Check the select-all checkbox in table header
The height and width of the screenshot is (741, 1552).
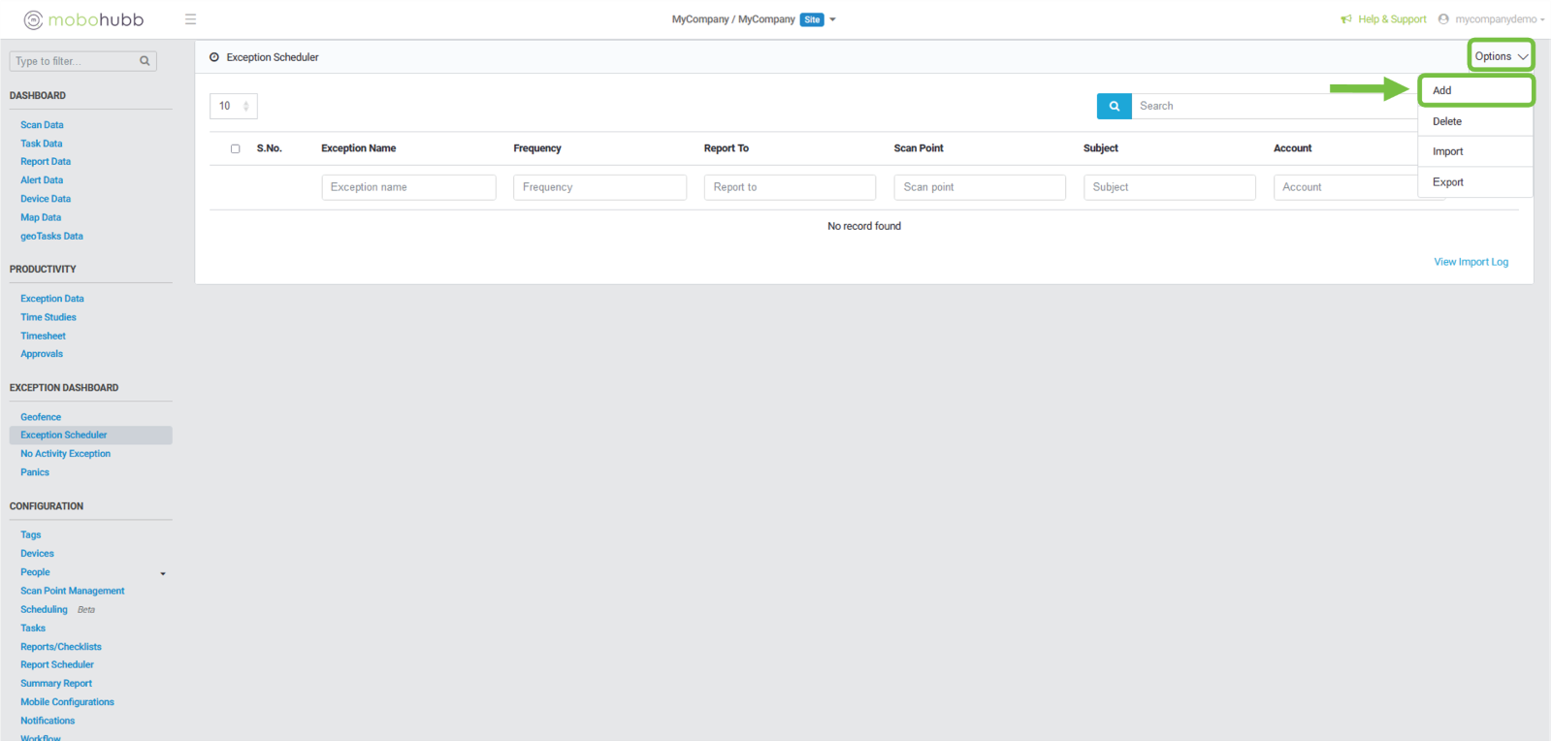click(x=235, y=148)
